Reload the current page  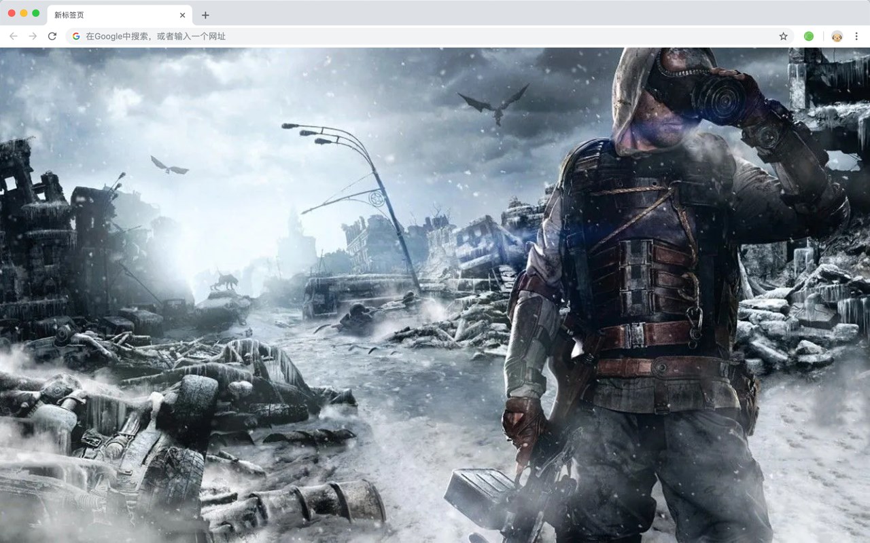click(52, 36)
